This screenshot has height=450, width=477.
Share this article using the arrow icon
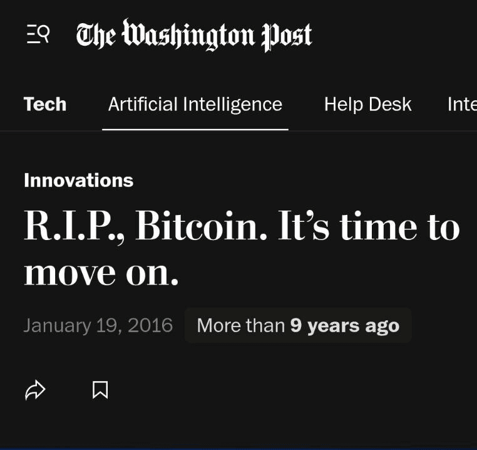35,390
